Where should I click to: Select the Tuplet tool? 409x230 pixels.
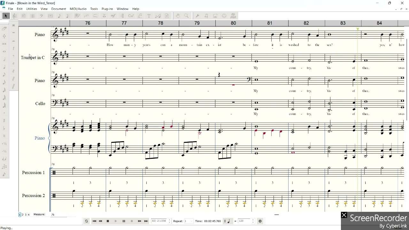click(86, 16)
